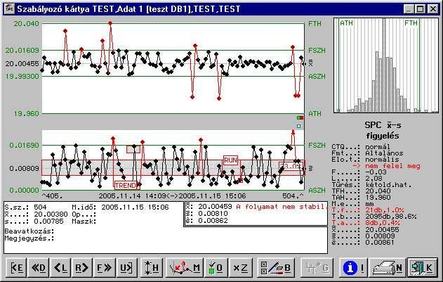This screenshot has width=443, height=282.
Task: Click the vertical scale H button
Action: pos(152,267)
